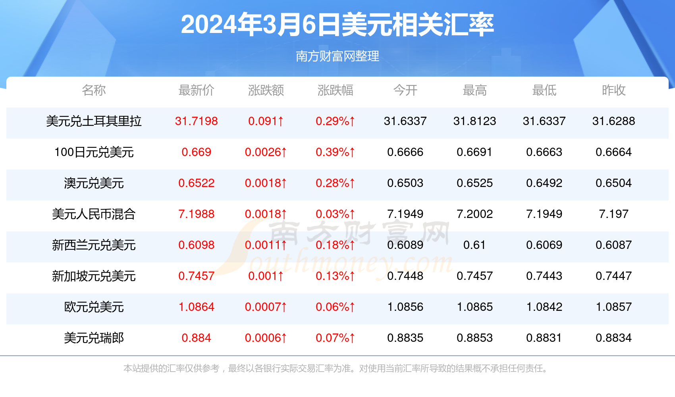Click the latest price 31.7198

(x=196, y=121)
